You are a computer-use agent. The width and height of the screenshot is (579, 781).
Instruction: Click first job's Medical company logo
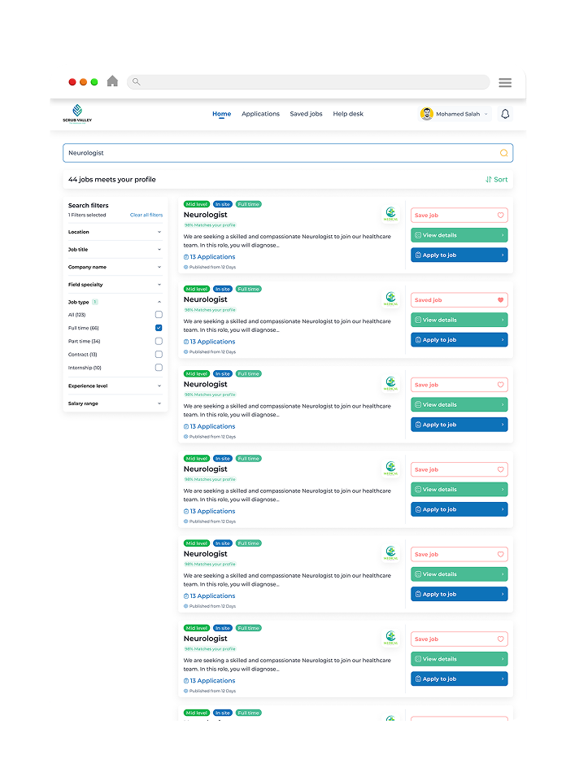click(390, 215)
